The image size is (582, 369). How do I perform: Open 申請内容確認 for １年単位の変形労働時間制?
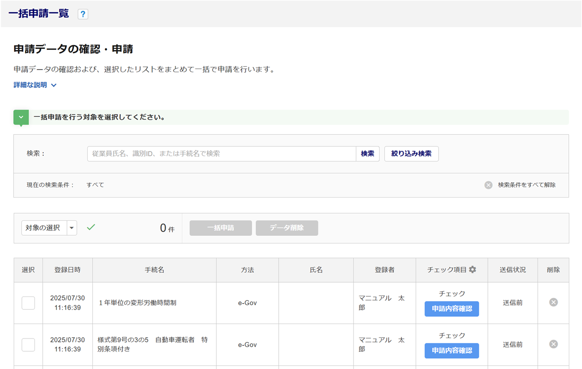[452, 309]
